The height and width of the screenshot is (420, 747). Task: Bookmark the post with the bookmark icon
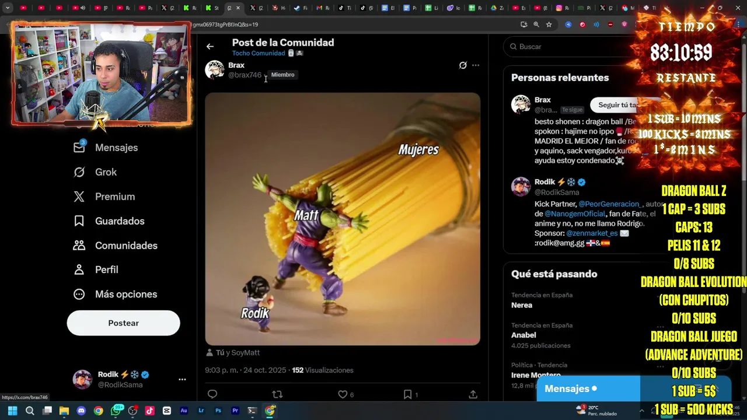pyautogui.click(x=407, y=394)
